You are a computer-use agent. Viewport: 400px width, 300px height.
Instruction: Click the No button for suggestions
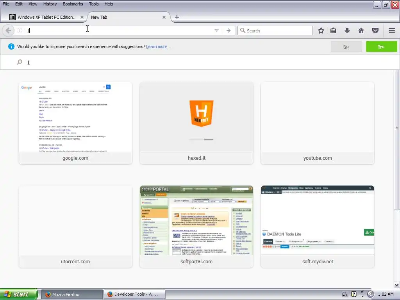(x=346, y=47)
